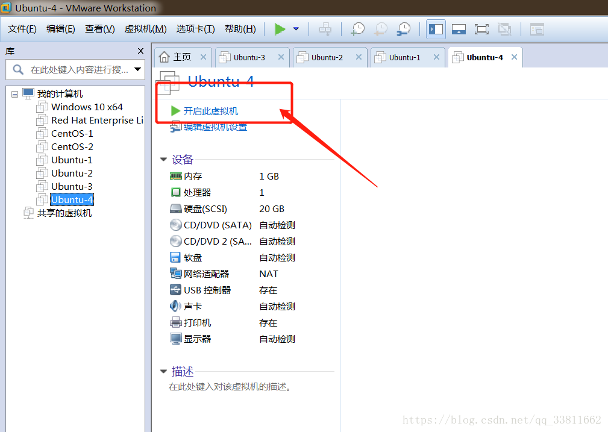Click the green Power On toolbar icon

click(x=280, y=29)
